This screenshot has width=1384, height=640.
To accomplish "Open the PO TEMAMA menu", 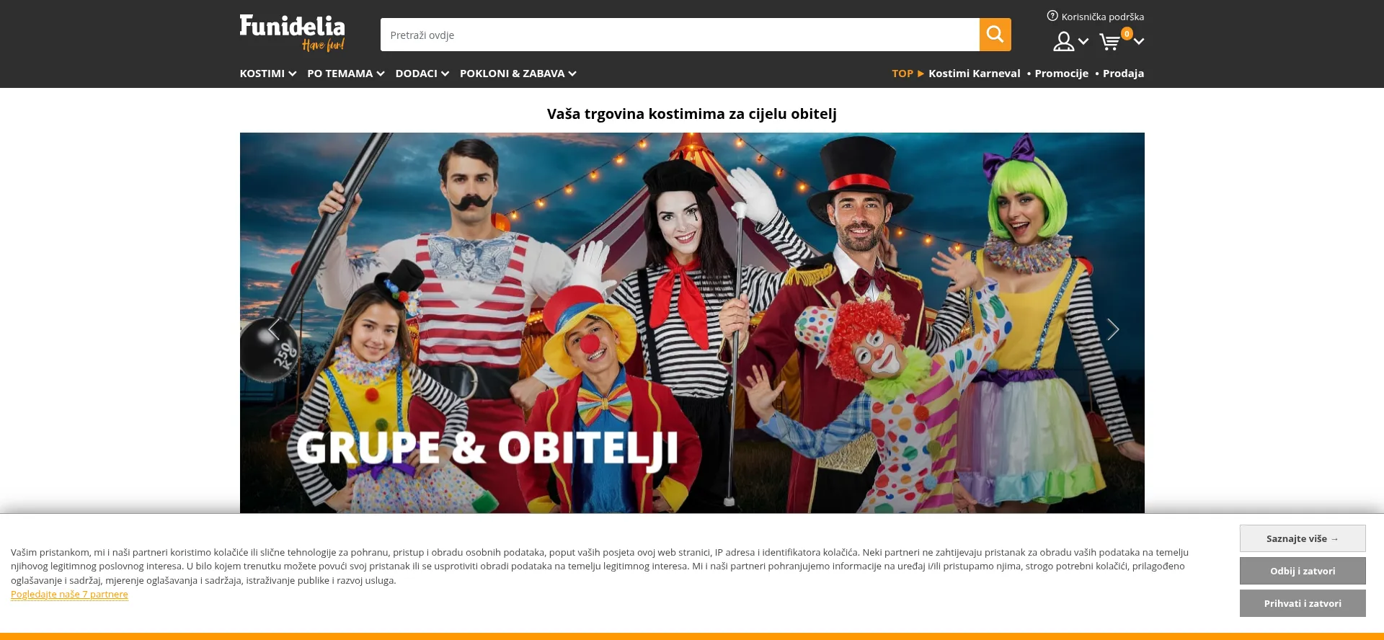I will point(345,74).
